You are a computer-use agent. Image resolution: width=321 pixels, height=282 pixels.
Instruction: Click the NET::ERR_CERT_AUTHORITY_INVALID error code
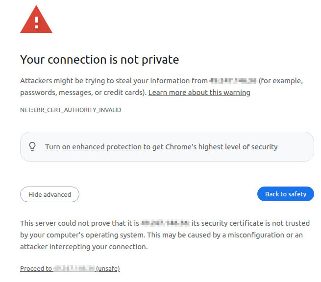71,110
